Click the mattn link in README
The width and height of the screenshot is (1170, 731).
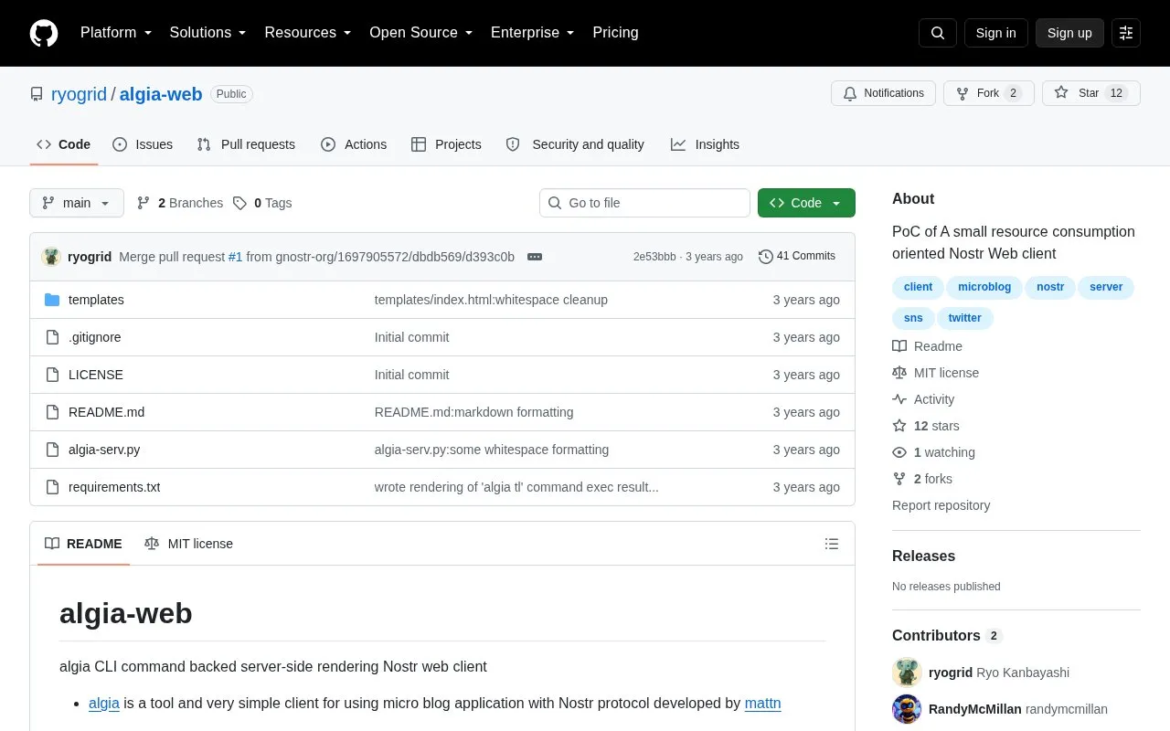tap(762, 704)
